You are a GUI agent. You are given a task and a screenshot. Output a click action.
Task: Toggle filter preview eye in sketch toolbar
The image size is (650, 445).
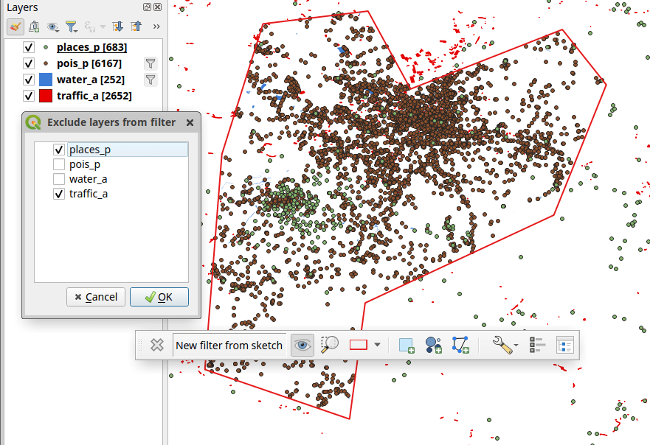click(x=302, y=344)
